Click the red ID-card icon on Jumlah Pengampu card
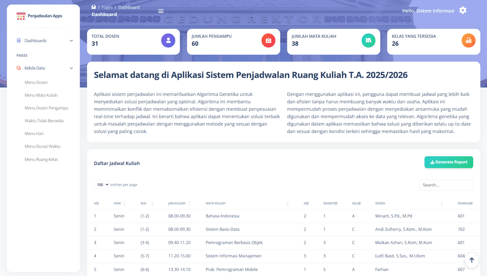The image size is (487, 276). pyautogui.click(x=268, y=40)
